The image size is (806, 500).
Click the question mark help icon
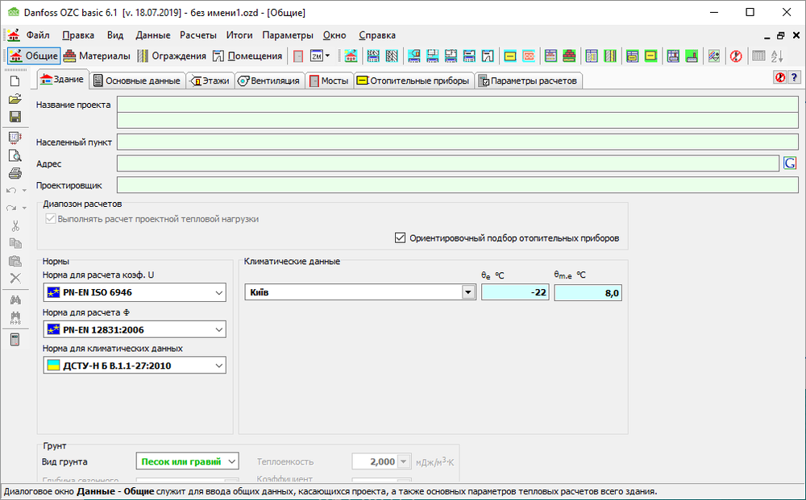[x=794, y=77]
